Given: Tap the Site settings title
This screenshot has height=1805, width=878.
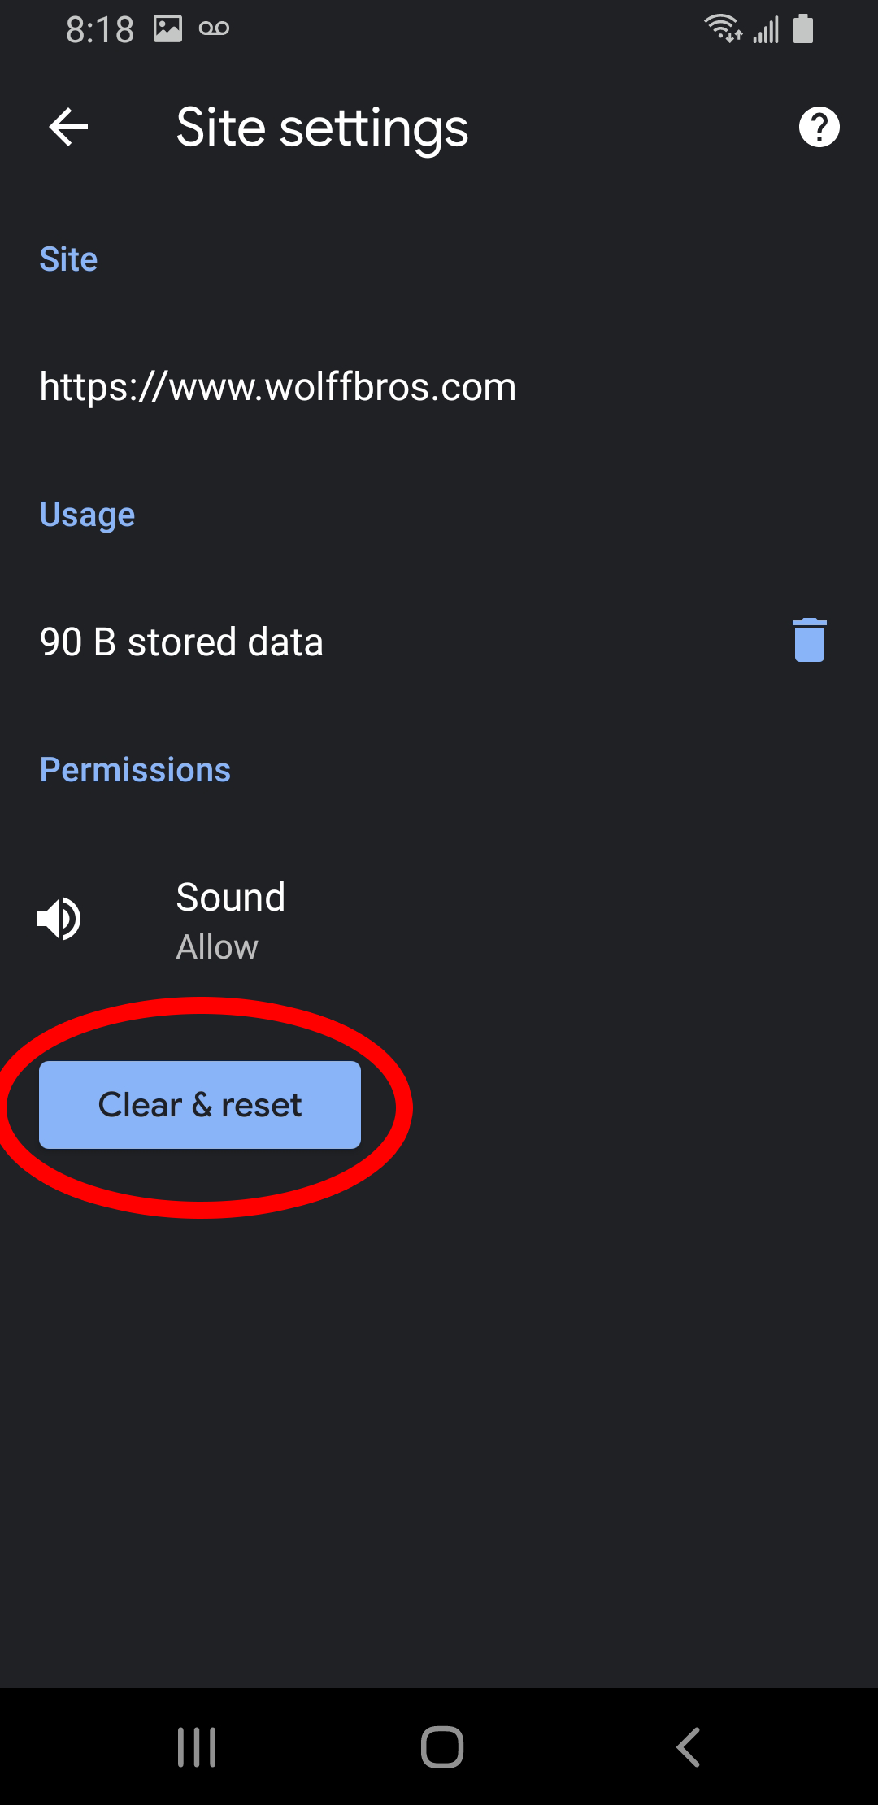Looking at the screenshot, I should click(322, 128).
